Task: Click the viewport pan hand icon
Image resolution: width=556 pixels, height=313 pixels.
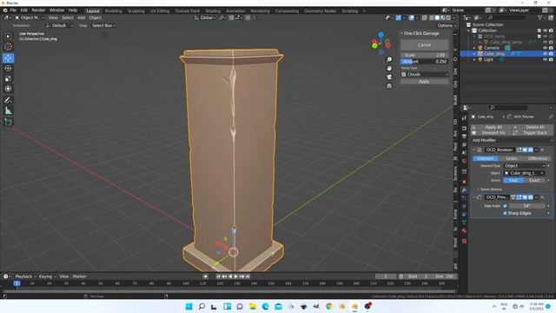Action: pyautogui.click(x=389, y=68)
